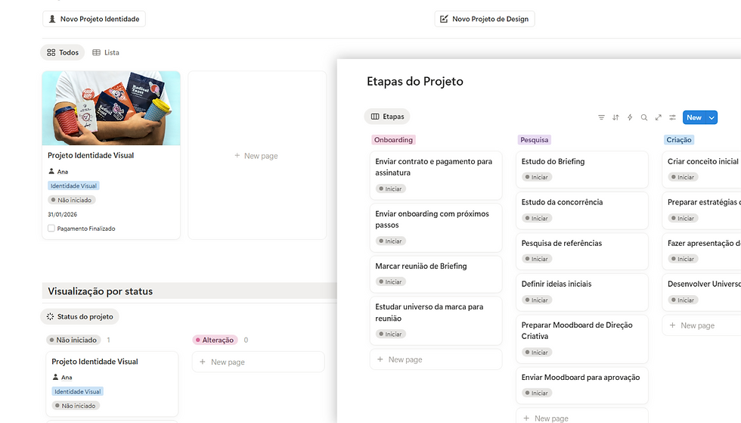741x423 pixels.
Task: Click Identidade Visual tag in status board card
Action: (77, 391)
